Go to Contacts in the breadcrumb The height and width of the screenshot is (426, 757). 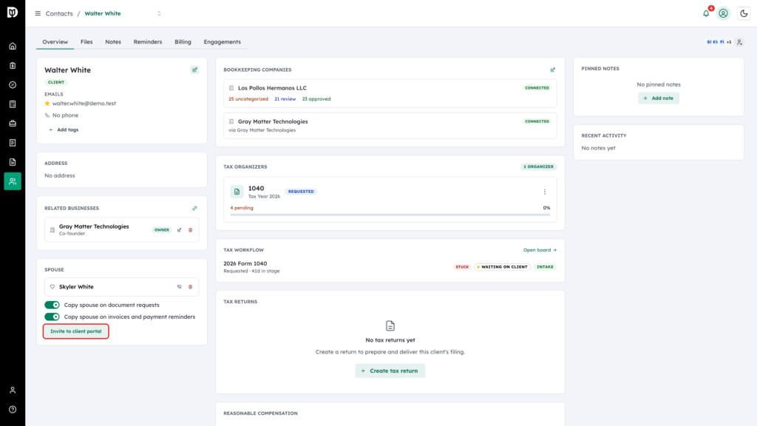tap(59, 13)
